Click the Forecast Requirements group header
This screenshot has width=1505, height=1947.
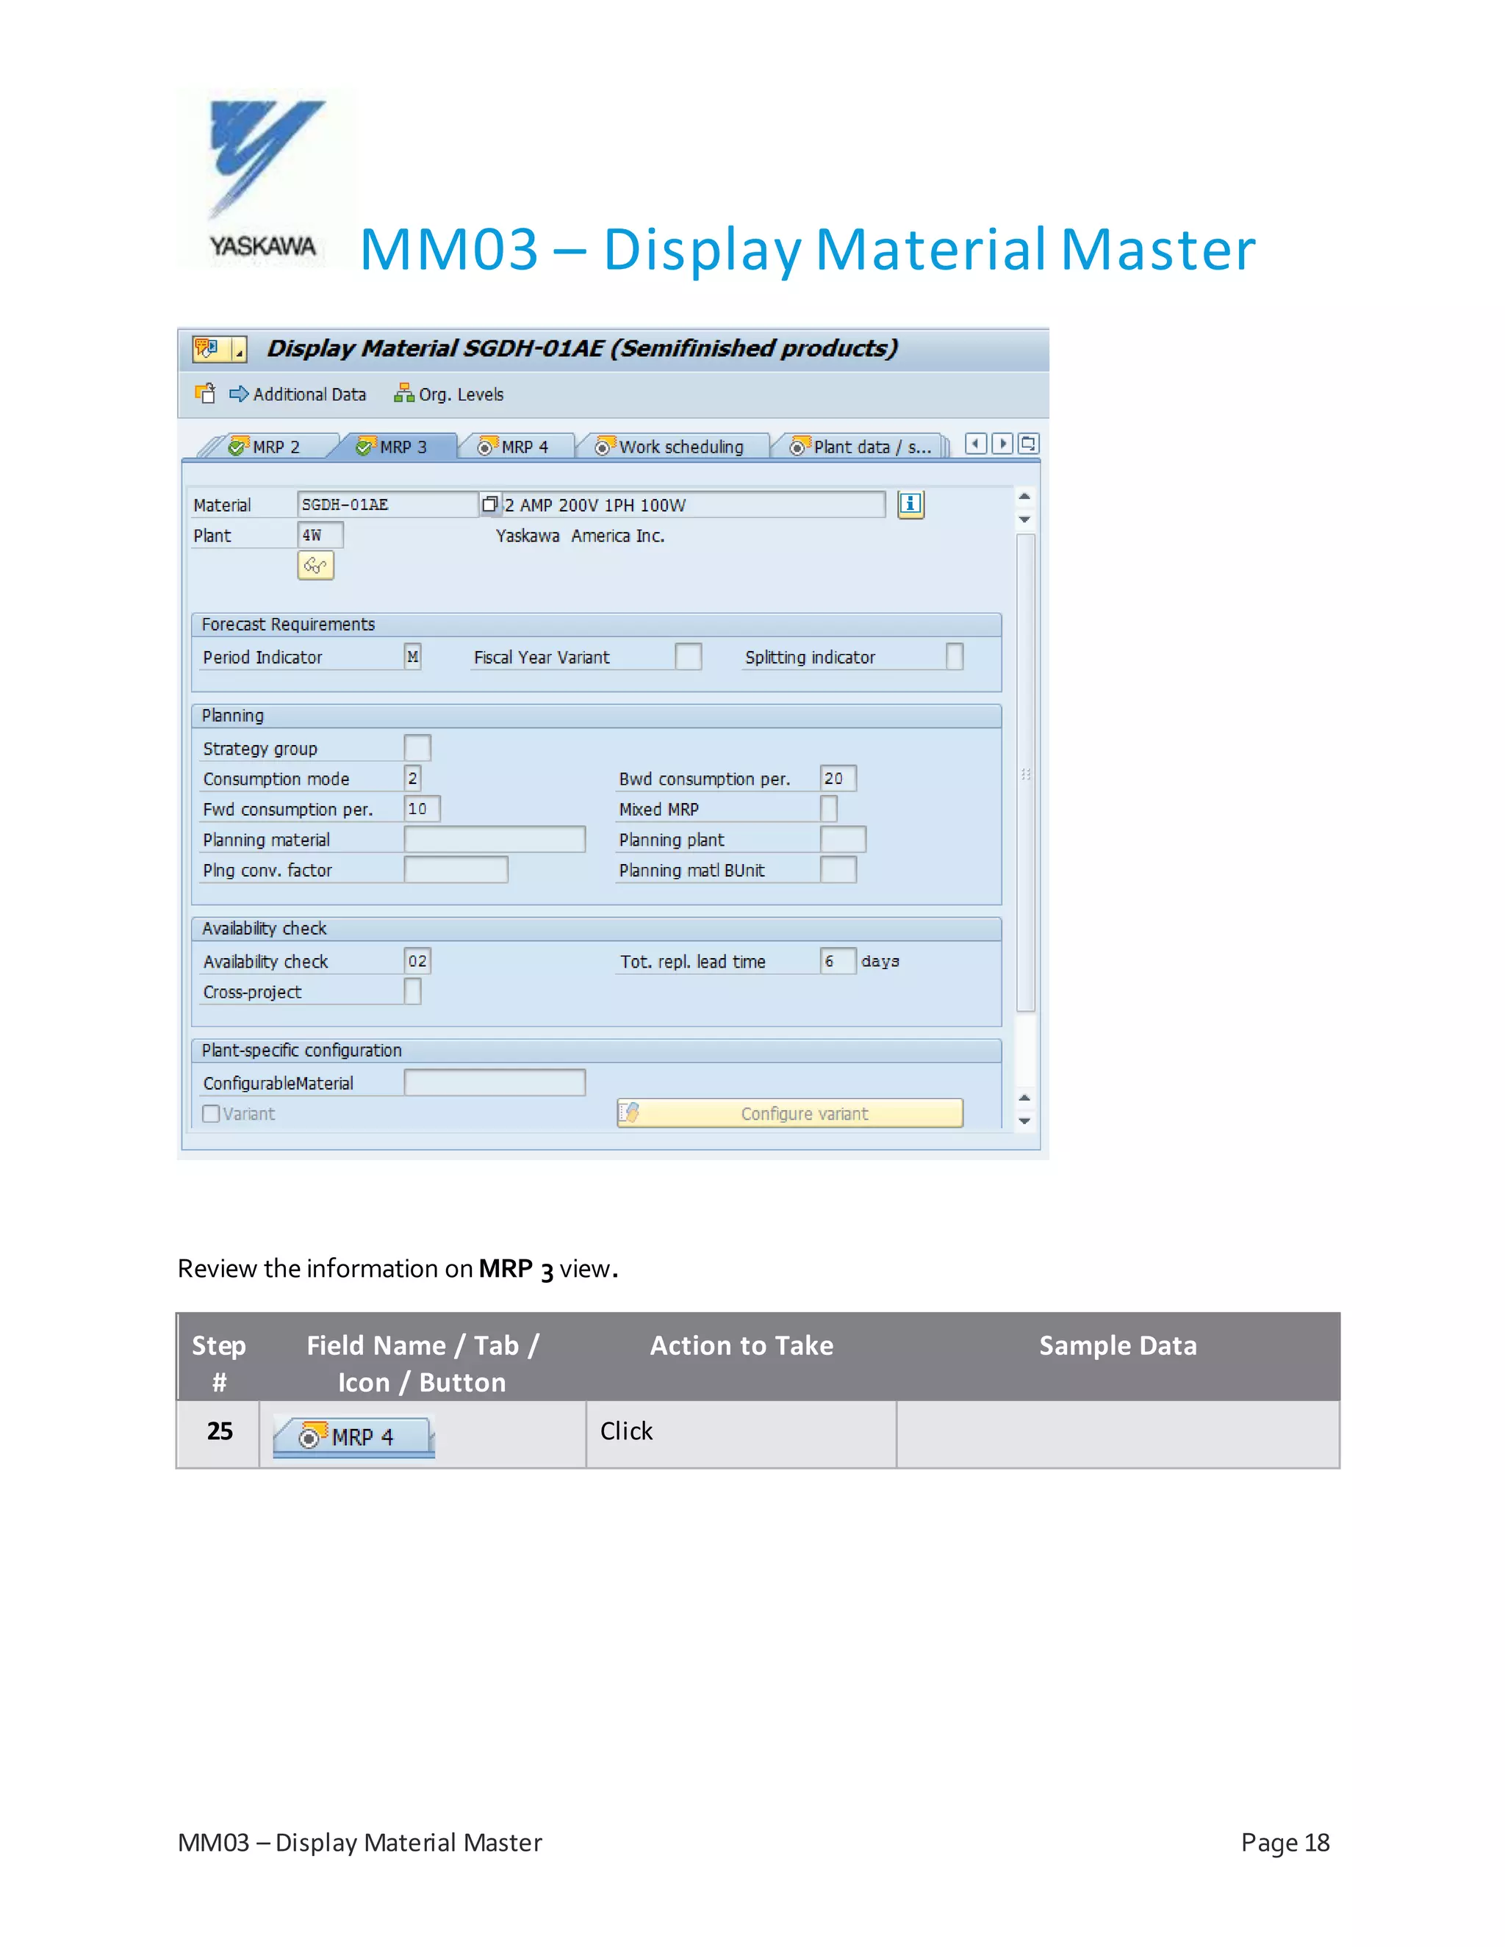pyautogui.click(x=597, y=624)
